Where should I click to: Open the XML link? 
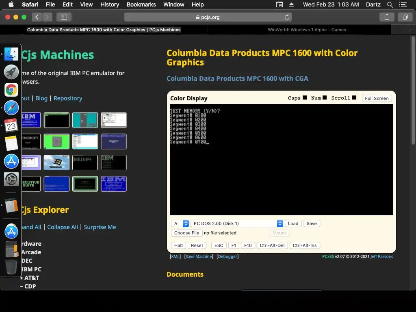pos(175,257)
